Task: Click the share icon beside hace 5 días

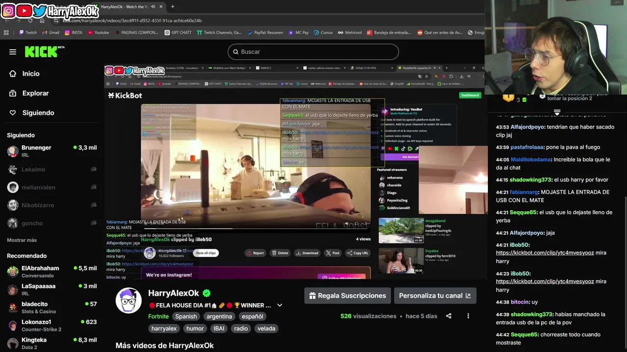Action: (449, 316)
